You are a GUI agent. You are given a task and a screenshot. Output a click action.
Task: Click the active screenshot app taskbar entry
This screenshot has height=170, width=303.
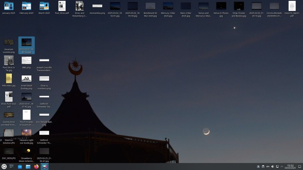tap(44, 167)
